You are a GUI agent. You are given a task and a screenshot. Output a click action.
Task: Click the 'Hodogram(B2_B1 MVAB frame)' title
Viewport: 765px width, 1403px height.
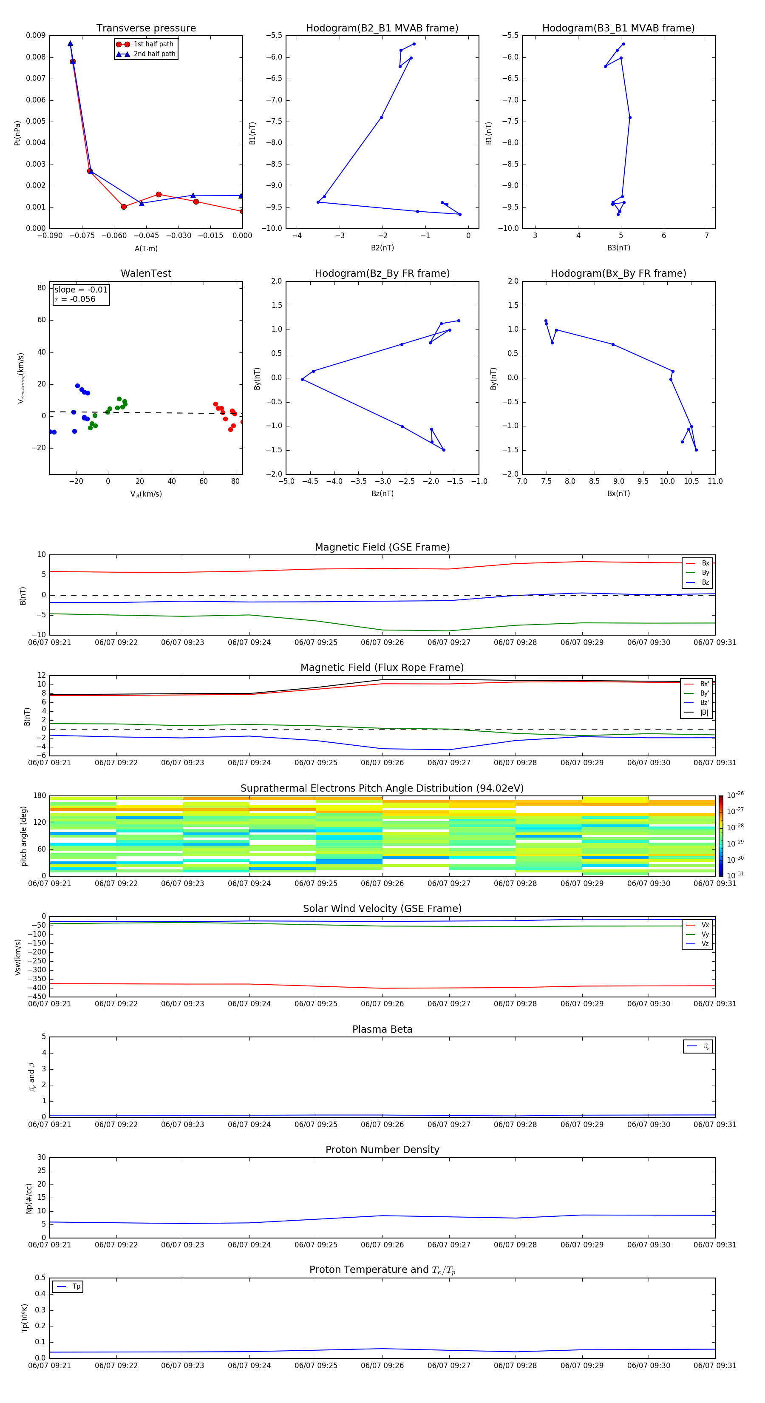[x=382, y=28]
